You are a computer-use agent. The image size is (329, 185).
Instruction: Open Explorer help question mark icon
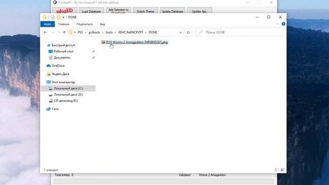click(283, 24)
